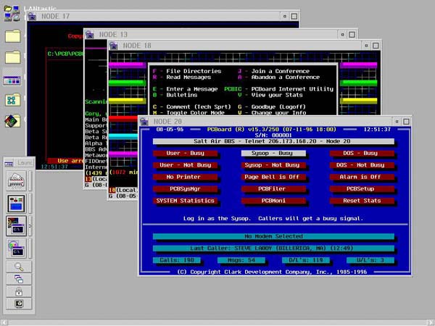
Task: Select 'File Directories' in Node 18 menu
Action: click(194, 71)
